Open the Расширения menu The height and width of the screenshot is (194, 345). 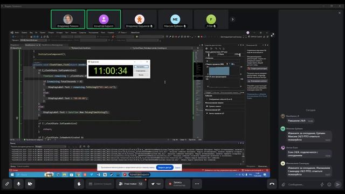click(93, 32)
